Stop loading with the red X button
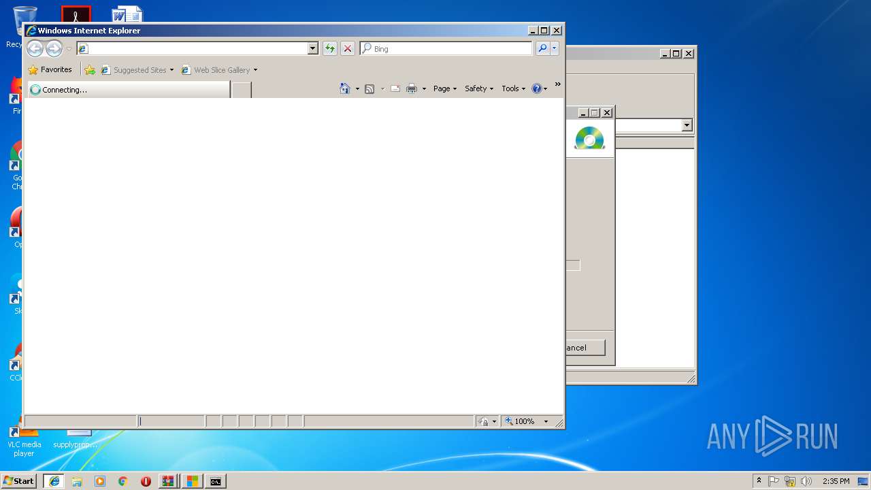 (348, 48)
